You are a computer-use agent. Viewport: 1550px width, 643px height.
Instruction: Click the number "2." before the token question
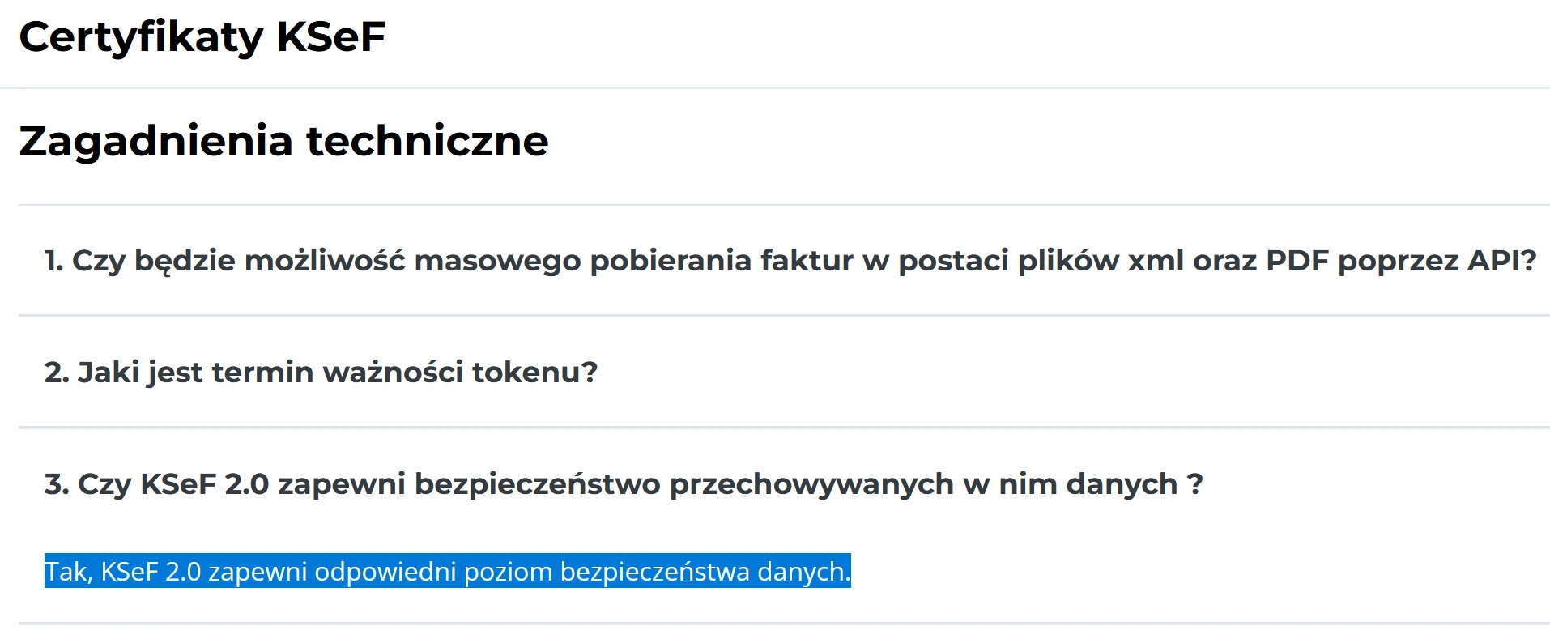coord(57,373)
